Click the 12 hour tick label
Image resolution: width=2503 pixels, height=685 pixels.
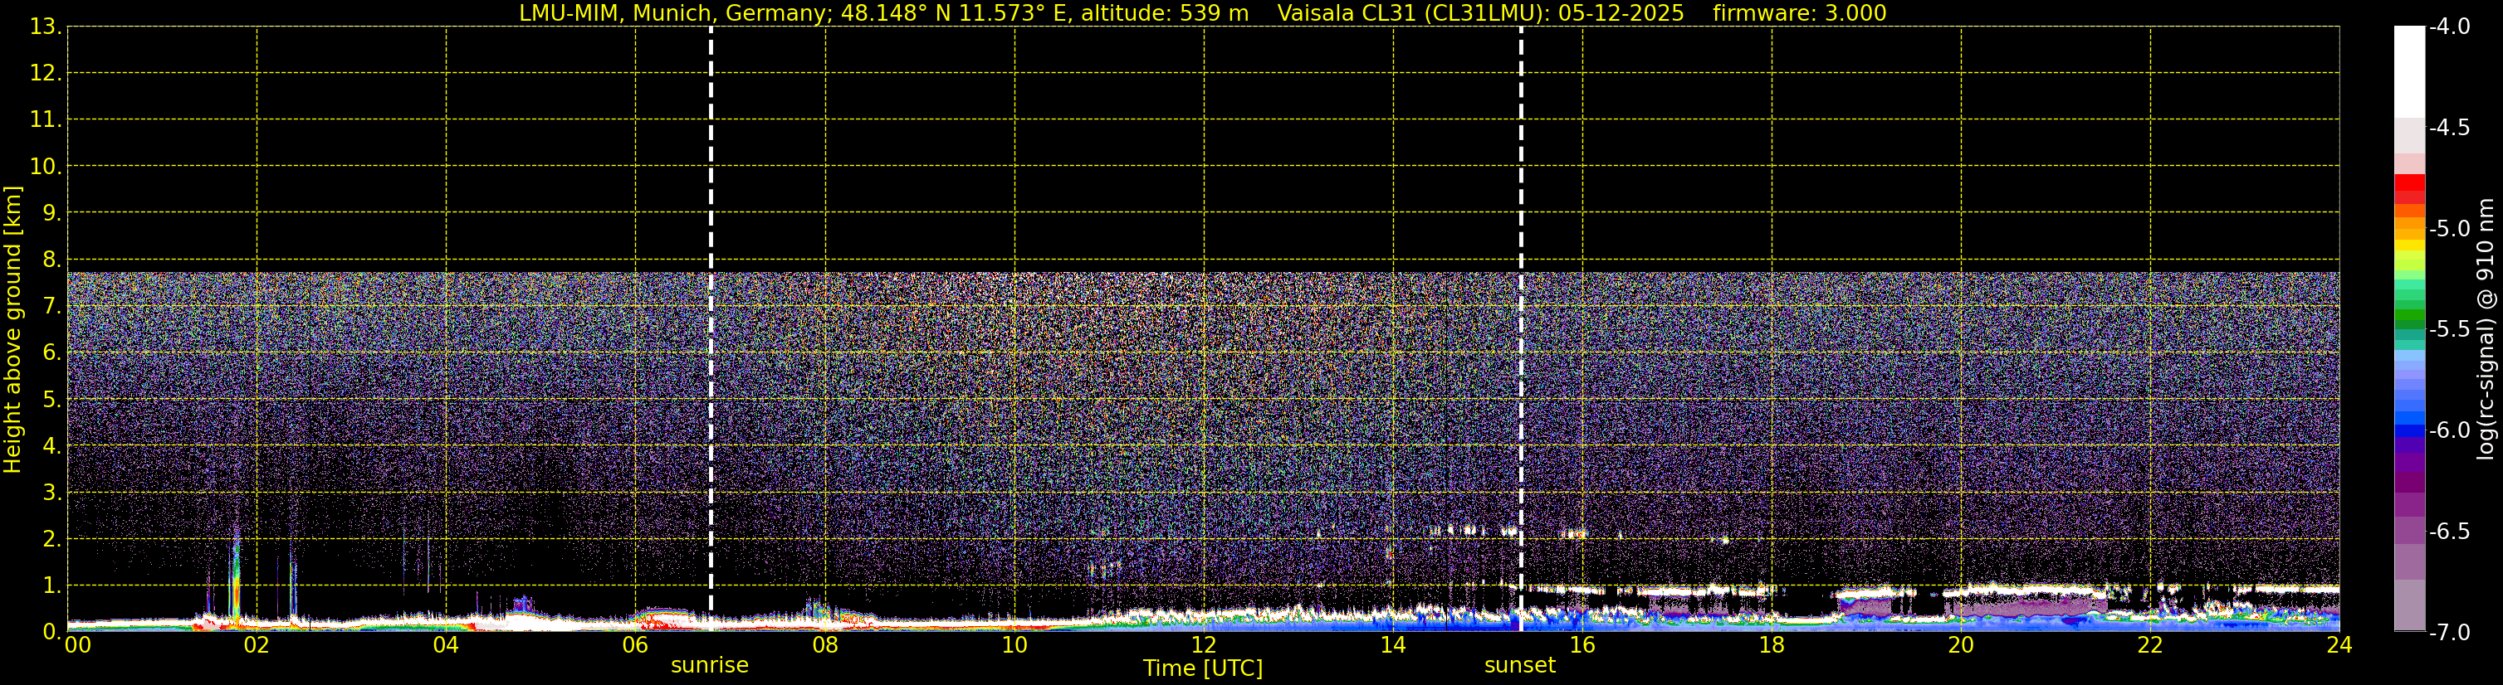coord(1203,644)
